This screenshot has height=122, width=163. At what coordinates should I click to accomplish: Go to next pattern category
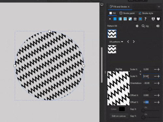[x=134, y=42]
